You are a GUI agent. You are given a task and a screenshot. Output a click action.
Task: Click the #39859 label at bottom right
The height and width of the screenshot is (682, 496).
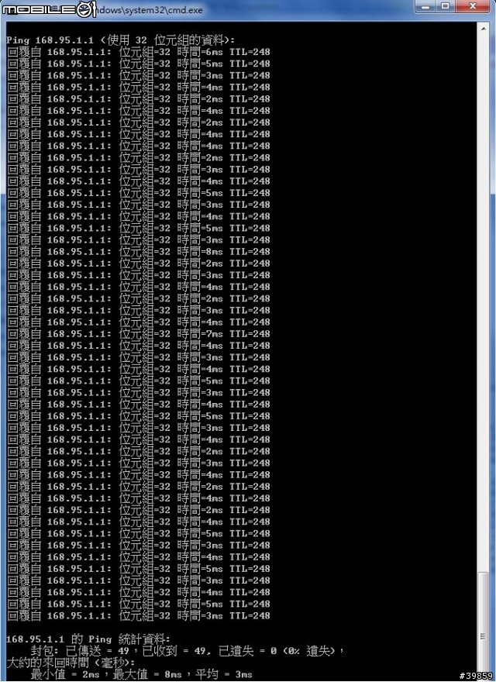[476, 676]
